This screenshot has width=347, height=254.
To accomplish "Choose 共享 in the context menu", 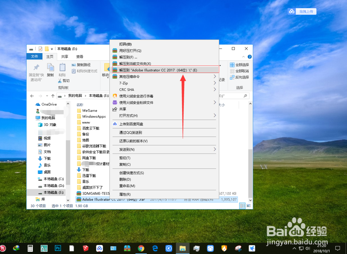I will [x=164, y=109].
